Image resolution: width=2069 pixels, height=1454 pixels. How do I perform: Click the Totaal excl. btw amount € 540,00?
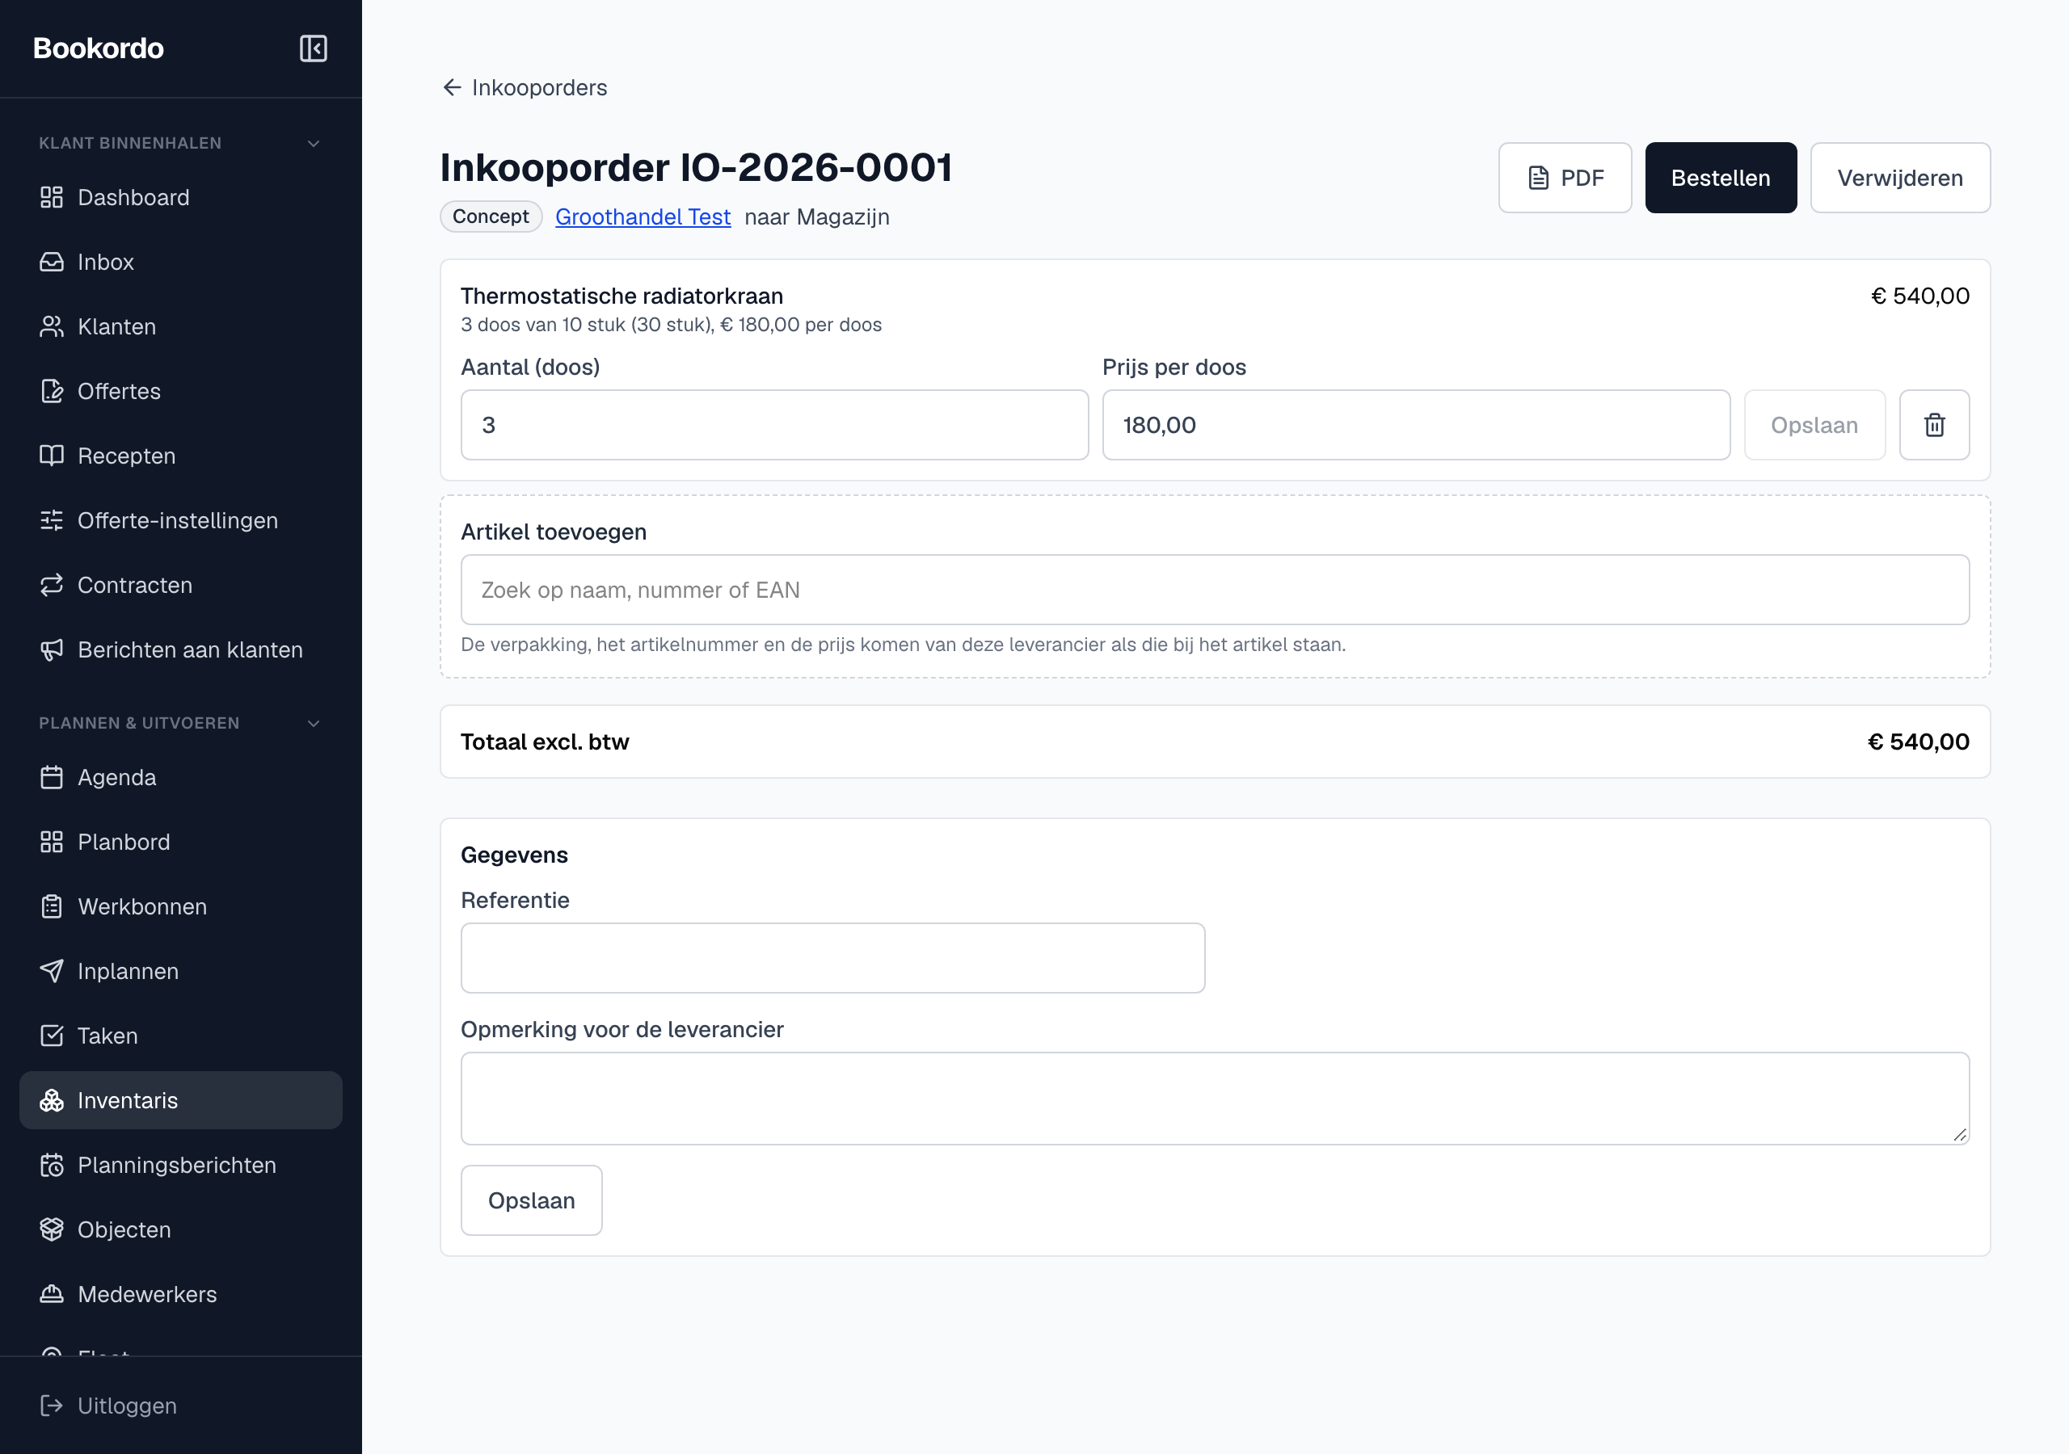coord(1918,742)
